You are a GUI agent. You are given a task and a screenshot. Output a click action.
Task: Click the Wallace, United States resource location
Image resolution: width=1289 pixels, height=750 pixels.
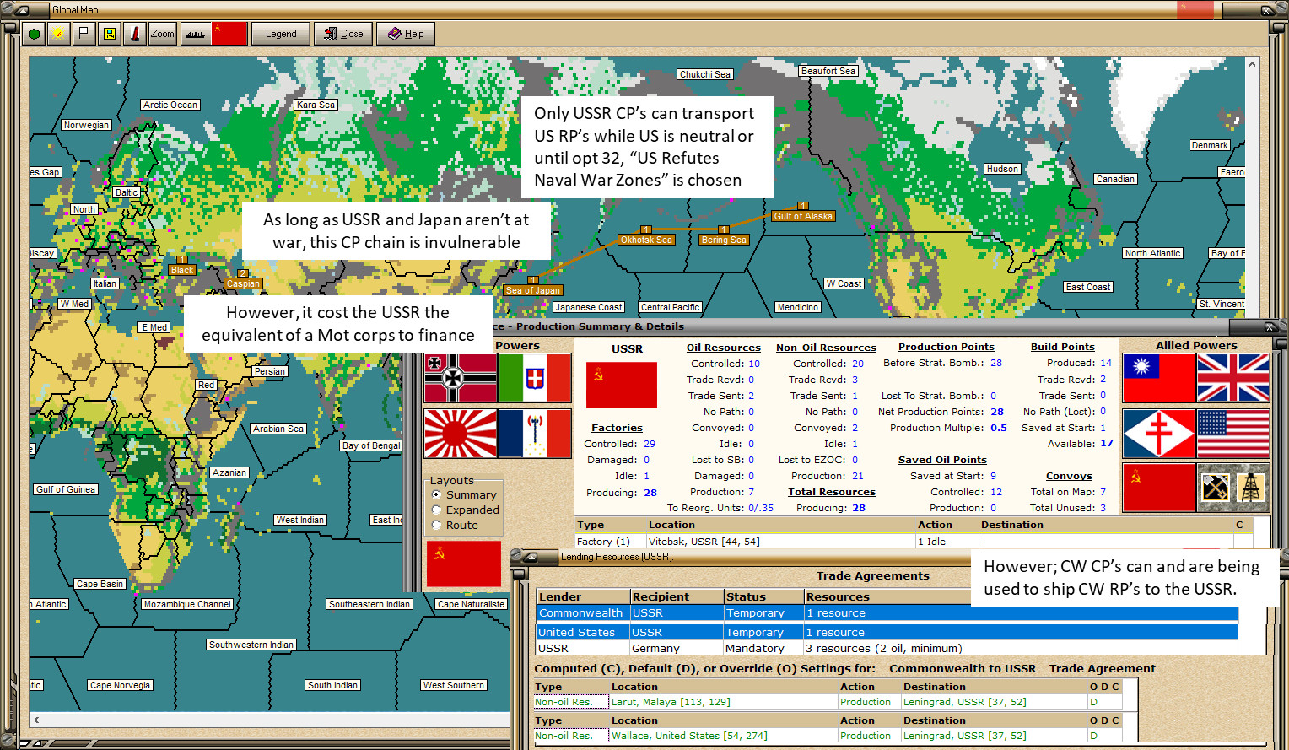[689, 736]
